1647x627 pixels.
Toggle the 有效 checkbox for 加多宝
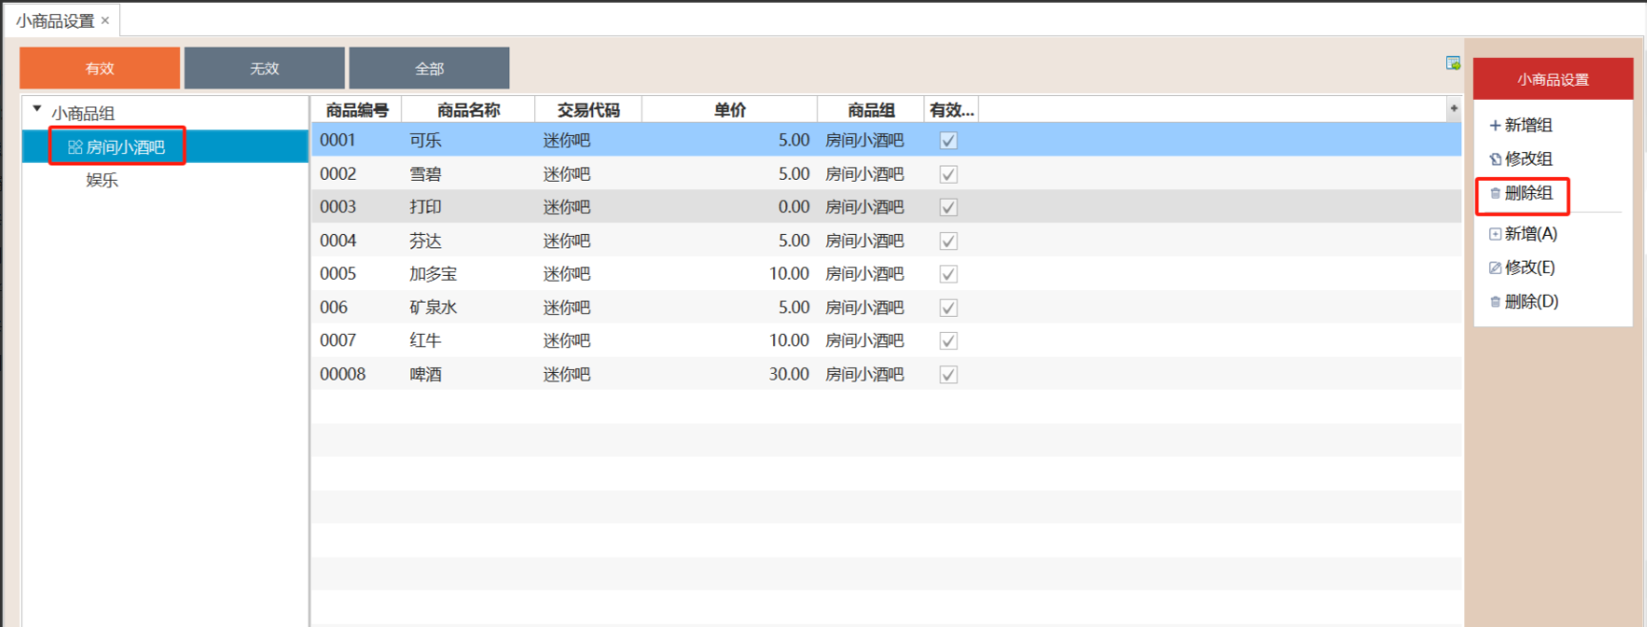click(x=948, y=274)
